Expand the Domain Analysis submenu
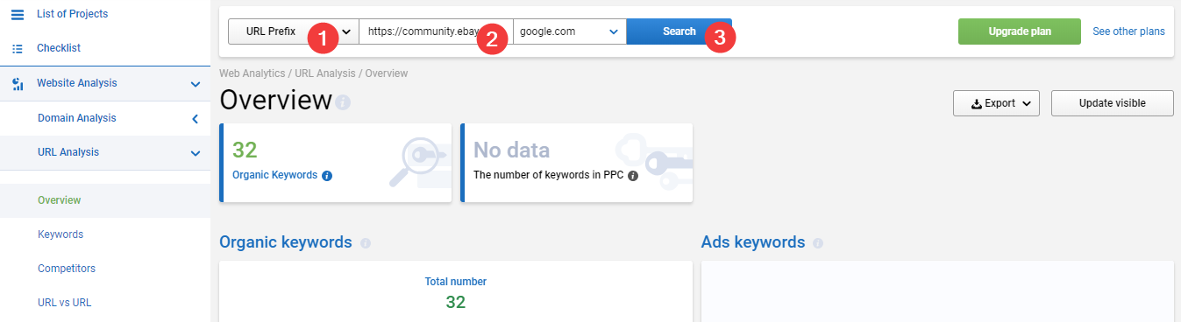This screenshot has width=1181, height=322. pyautogui.click(x=196, y=118)
